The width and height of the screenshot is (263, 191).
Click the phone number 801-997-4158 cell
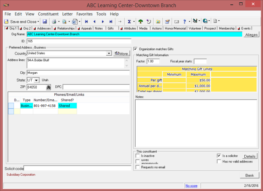[x=46, y=106]
